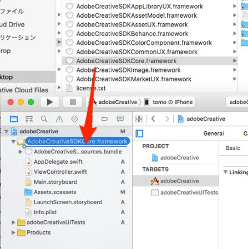Stop the running build with the square button
This screenshot has width=248, height=249.
pos(73,102)
